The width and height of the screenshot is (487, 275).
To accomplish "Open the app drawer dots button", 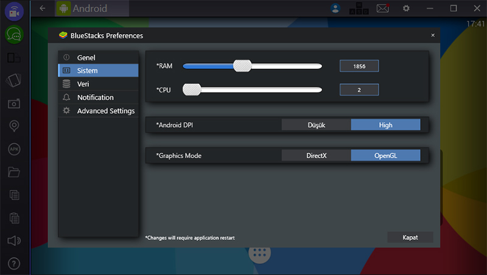I will [260, 253].
